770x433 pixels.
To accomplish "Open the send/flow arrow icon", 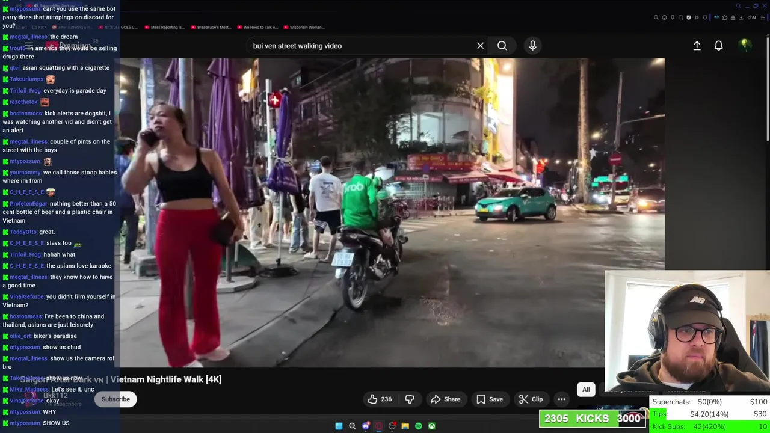I will coord(697,17).
